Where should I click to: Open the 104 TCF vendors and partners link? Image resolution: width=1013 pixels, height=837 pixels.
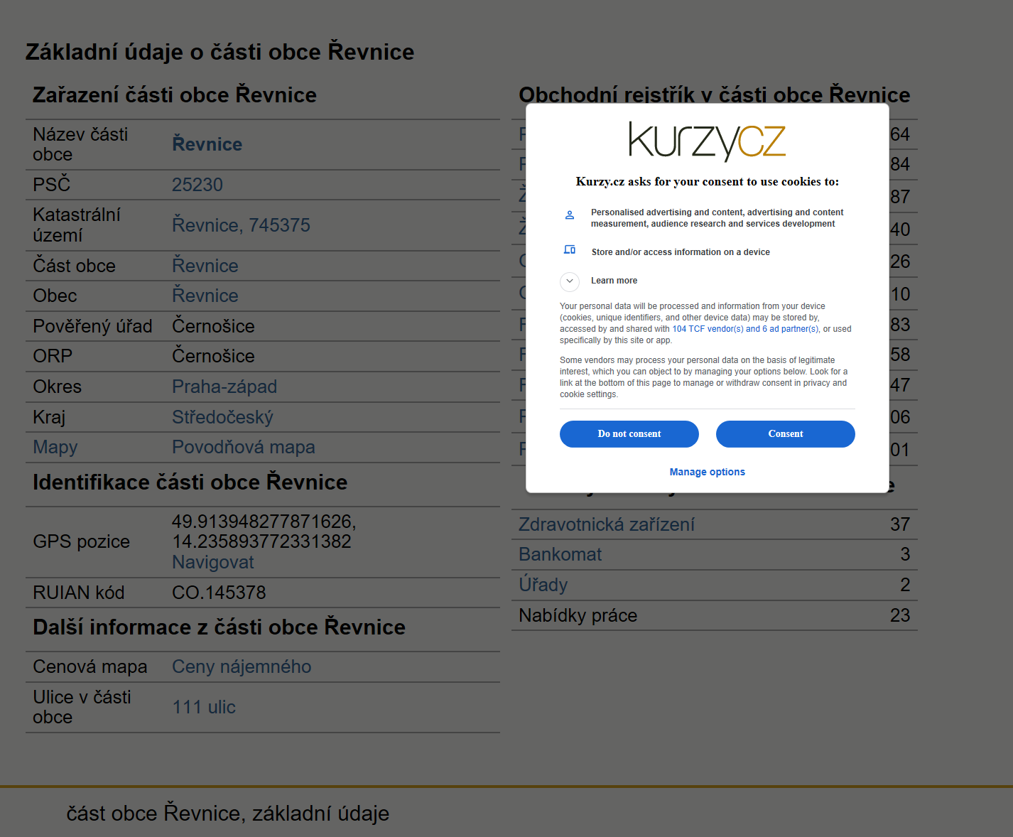click(x=745, y=329)
